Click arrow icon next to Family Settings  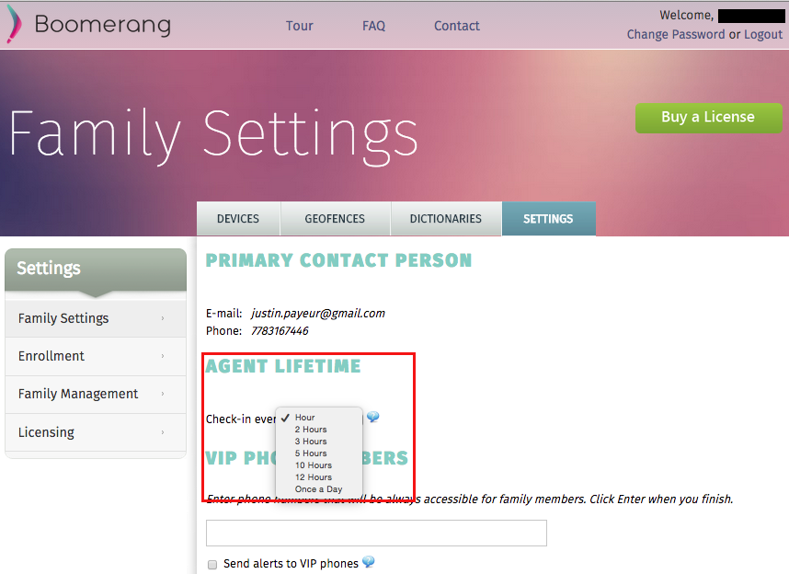163,318
